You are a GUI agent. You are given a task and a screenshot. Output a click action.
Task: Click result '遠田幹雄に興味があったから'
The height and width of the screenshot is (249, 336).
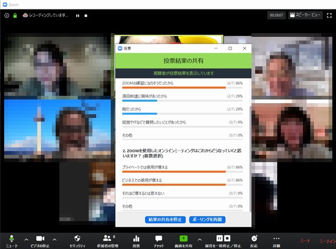pos(182,98)
